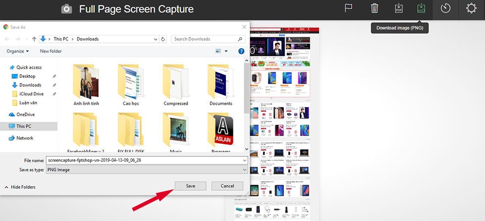Click the Full Page Screen Capture title
485x221 pixels.
136,9
